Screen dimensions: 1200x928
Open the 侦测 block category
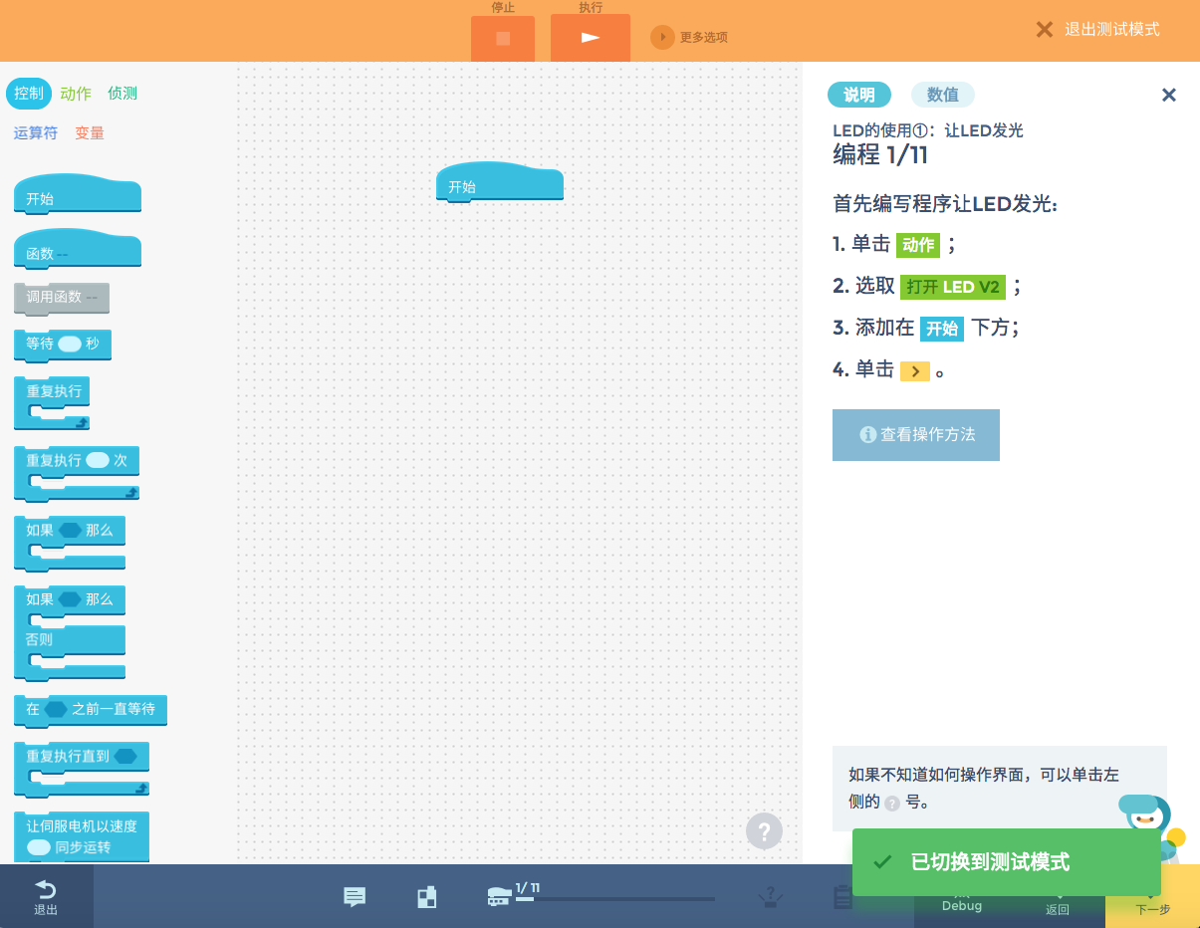click(122, 94)
